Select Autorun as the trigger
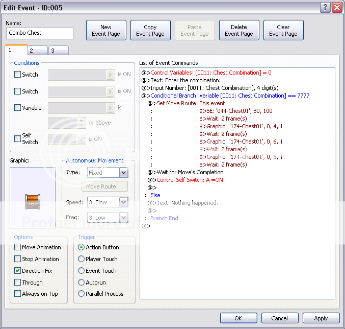 click(x=82, y=283)
